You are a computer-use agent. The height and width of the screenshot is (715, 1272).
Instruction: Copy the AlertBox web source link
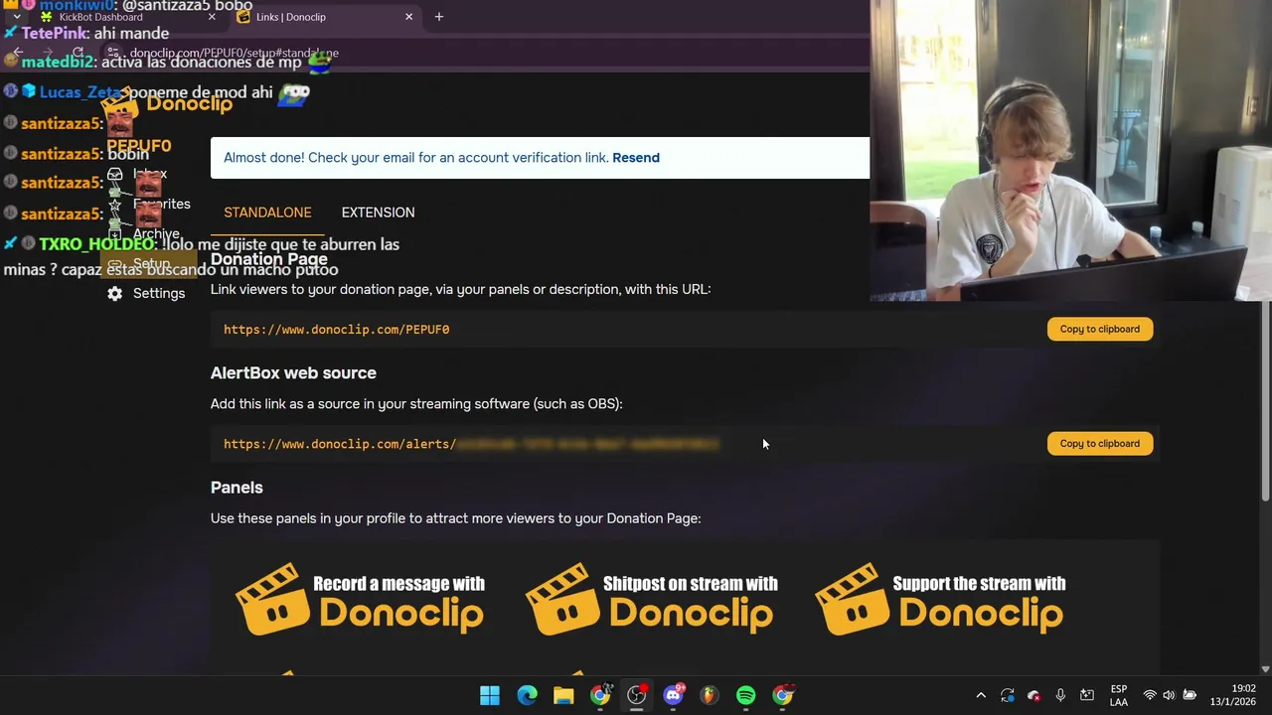pos(1099,443)
